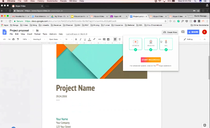Open the Pricing bookmark folder
Viewport: 210px width, 128px height.
coord(95,25)
